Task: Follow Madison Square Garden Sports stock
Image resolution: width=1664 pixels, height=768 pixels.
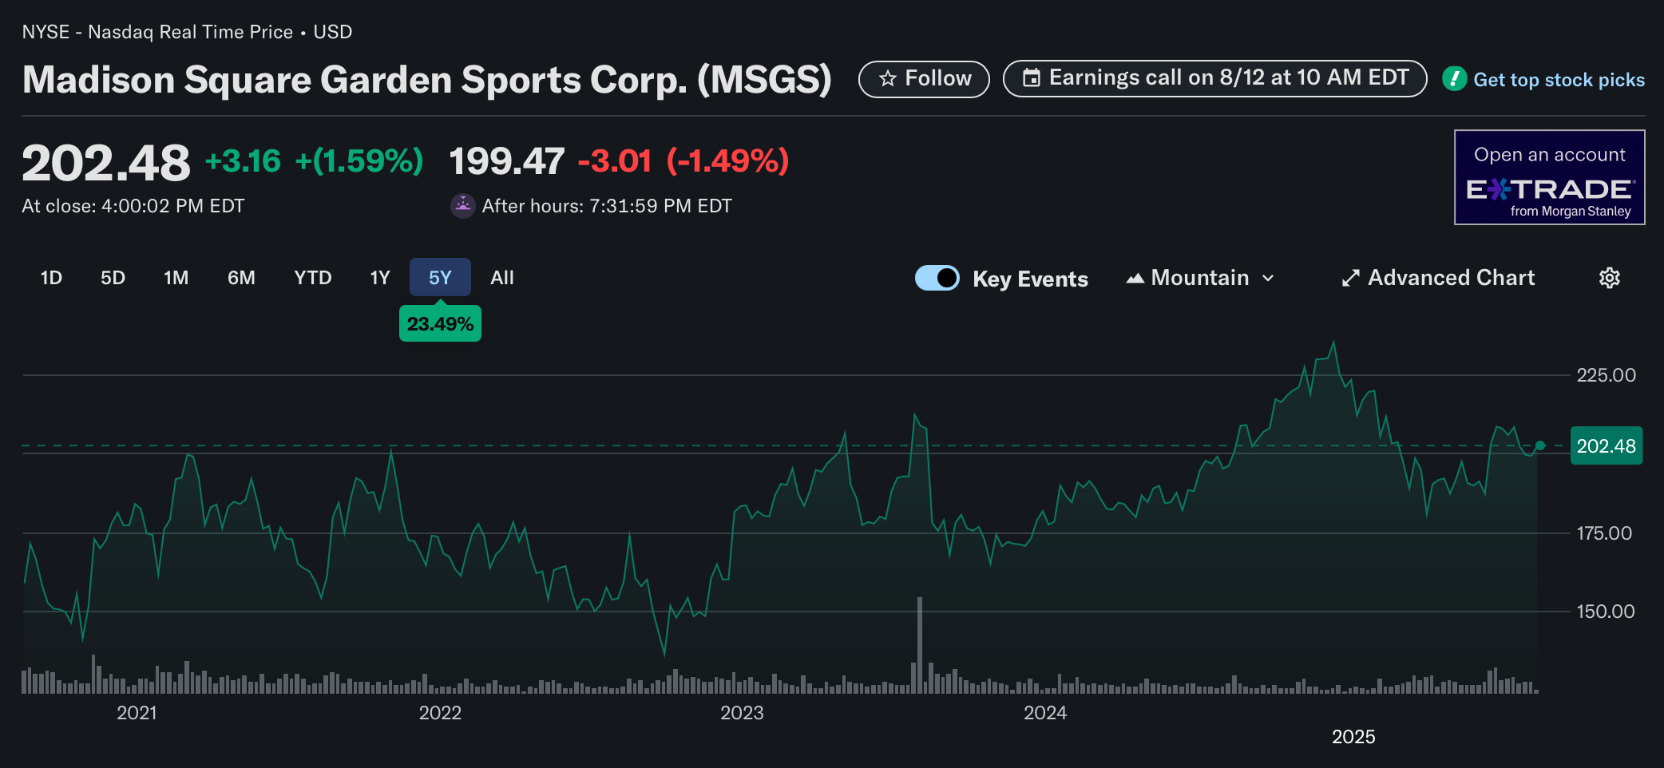Action: tap(924, 79)
